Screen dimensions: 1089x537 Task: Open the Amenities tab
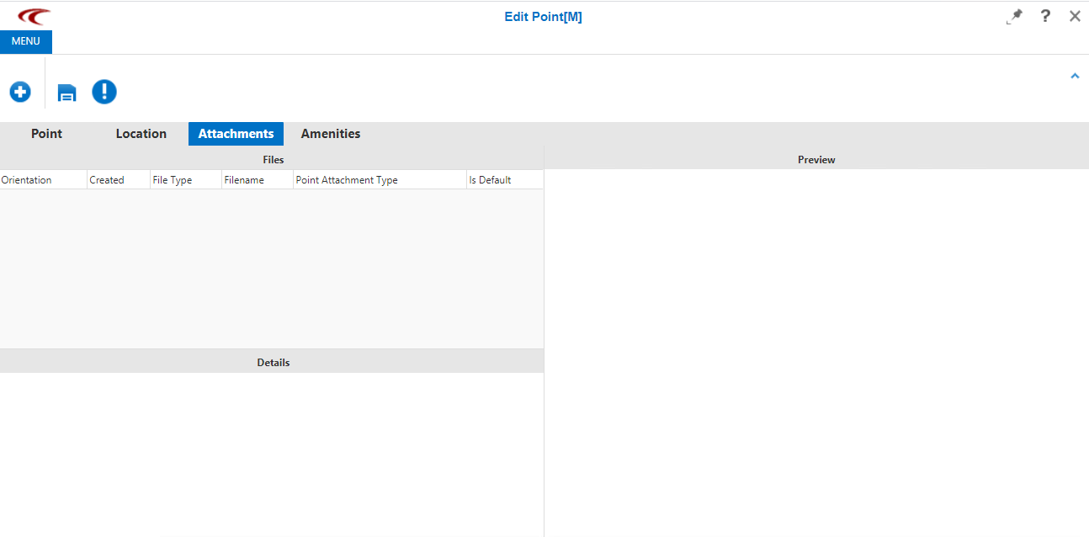point(331,134)
